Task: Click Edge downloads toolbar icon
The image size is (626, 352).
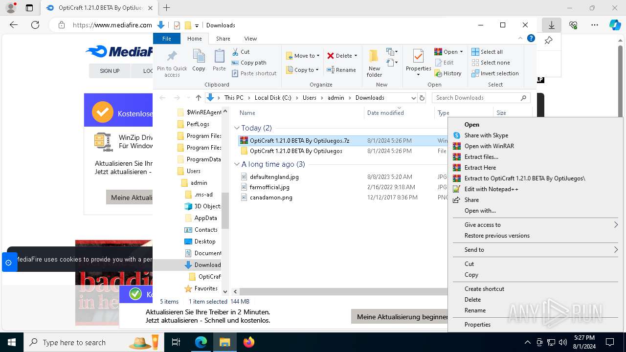Action: pos(551,25)
